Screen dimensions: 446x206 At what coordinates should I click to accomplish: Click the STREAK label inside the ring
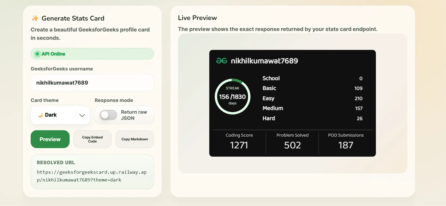pos(232,88)
